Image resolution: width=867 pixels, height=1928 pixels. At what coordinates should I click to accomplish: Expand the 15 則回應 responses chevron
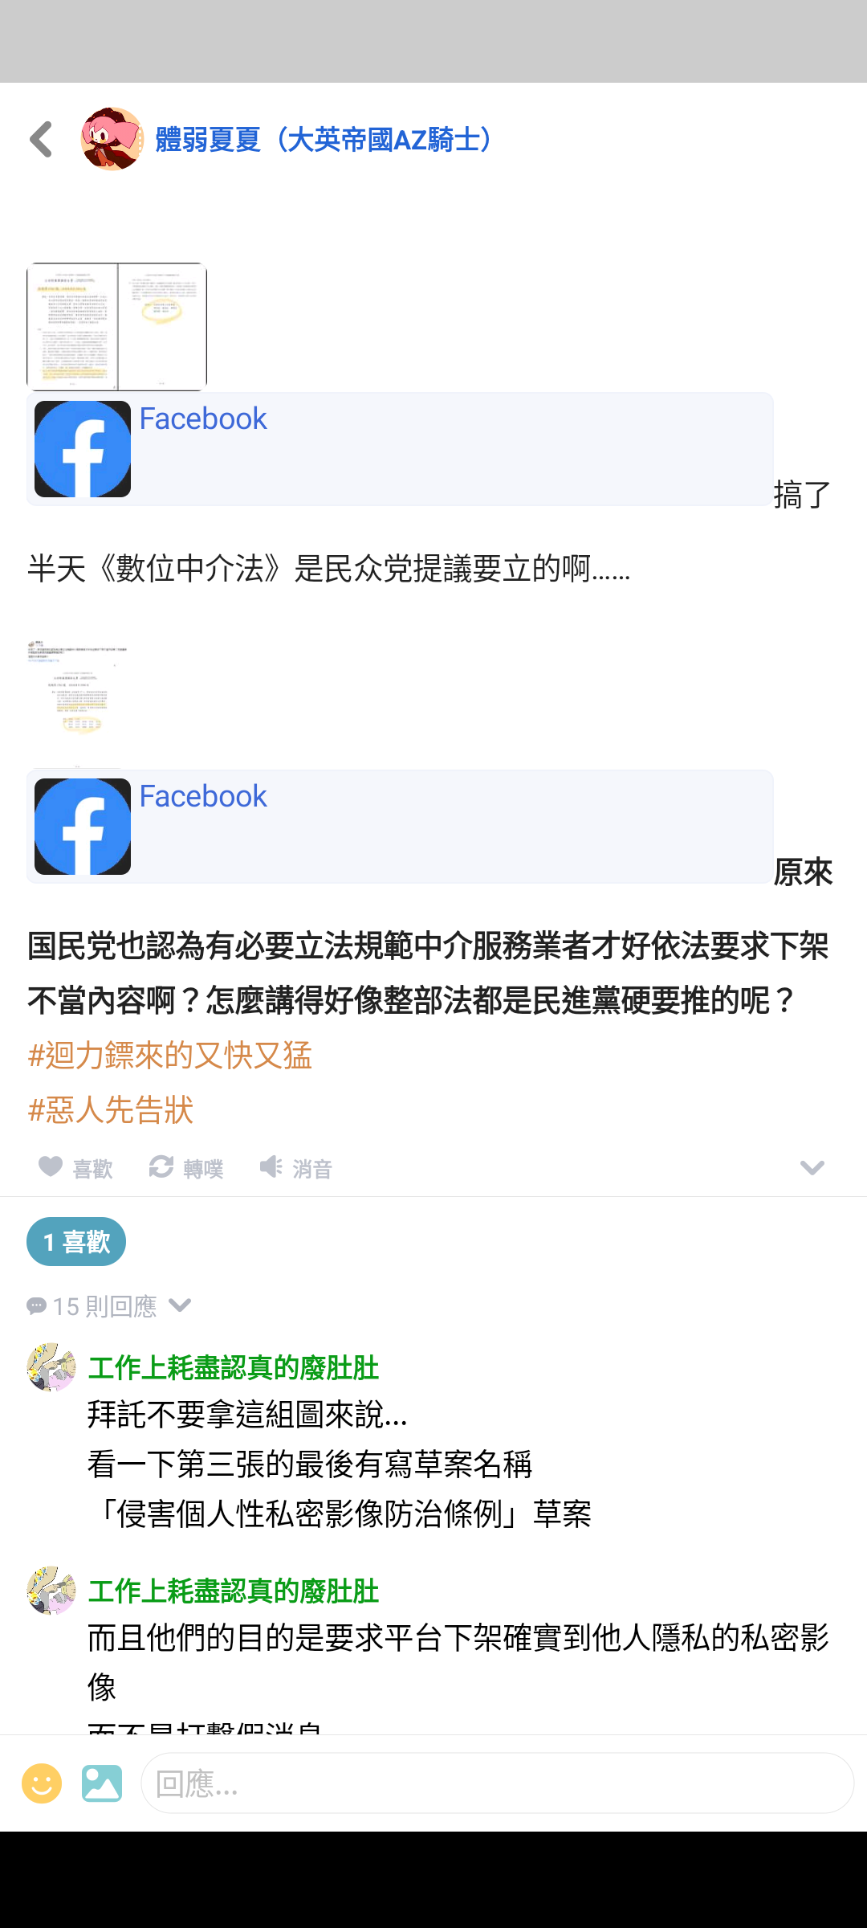pyautogui.click(x=180, y=1305)
